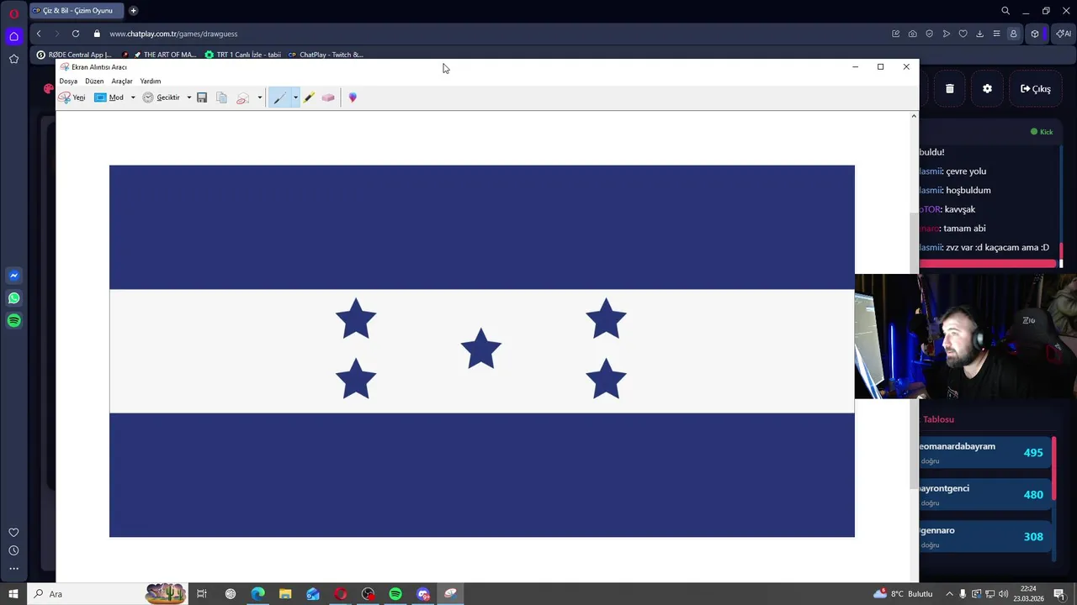Open the Dosya menu

[x=68, y=82]
